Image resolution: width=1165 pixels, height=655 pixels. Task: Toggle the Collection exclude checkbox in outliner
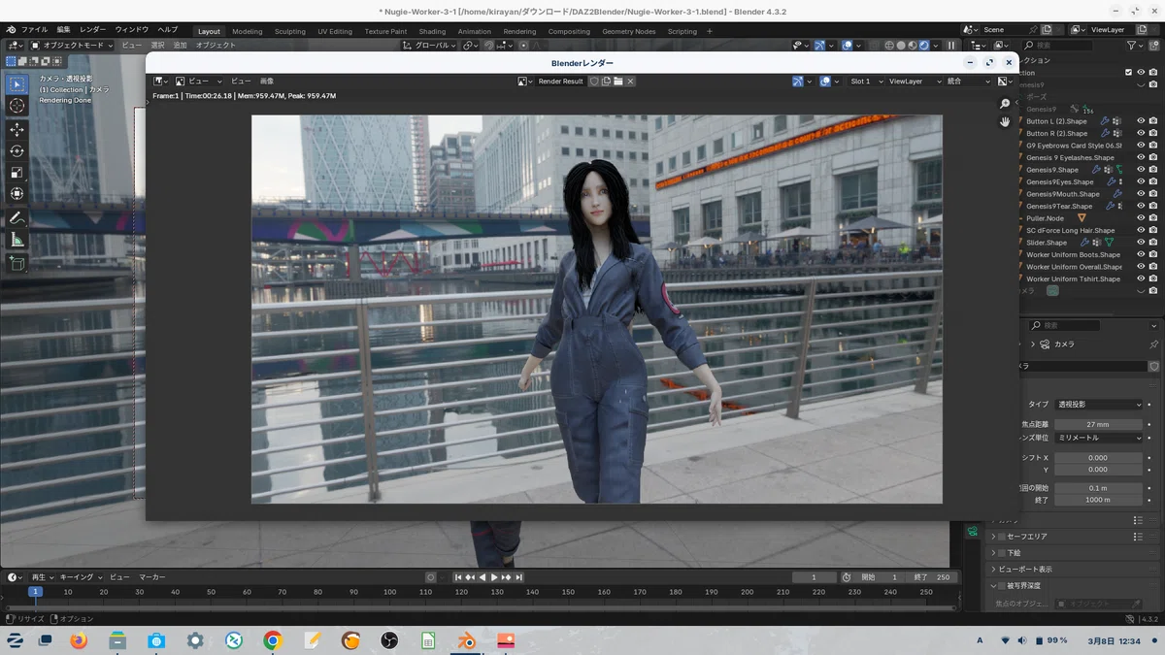point(1128,73)
